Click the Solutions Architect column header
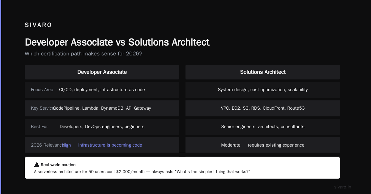The height and width of the screenshot is (194, 371). pyautogui.click(x=263, y=72)
